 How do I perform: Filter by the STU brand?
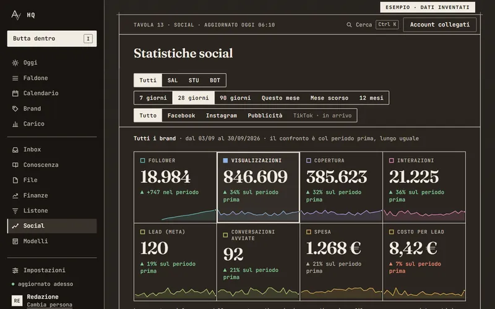click(x=194, y=80)
